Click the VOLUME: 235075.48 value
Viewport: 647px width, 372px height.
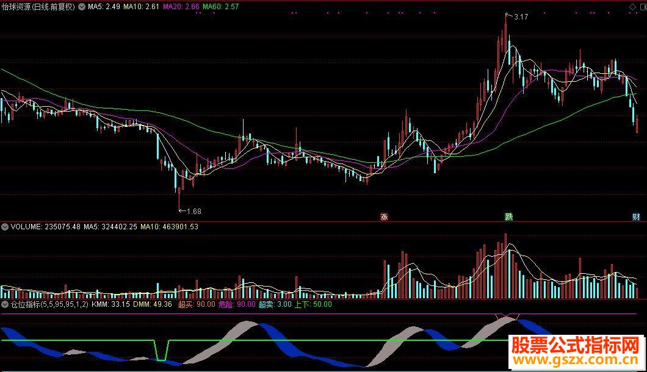[x=45, y=227]
